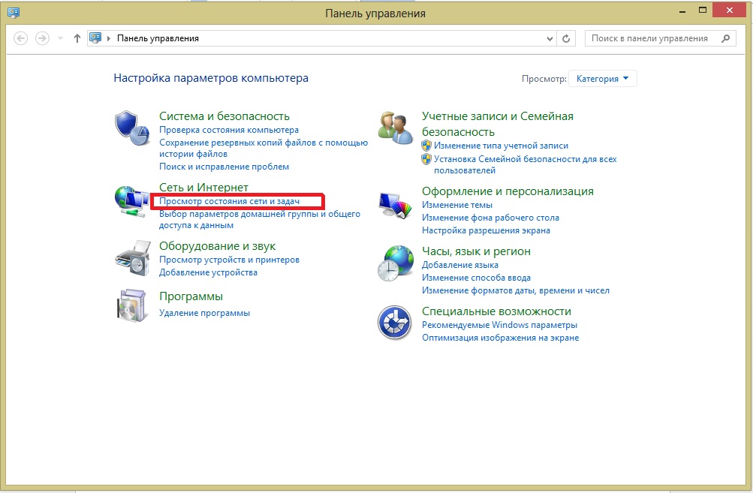Click the Up one level arrow
753x493 pixels.
pos(77,38)
